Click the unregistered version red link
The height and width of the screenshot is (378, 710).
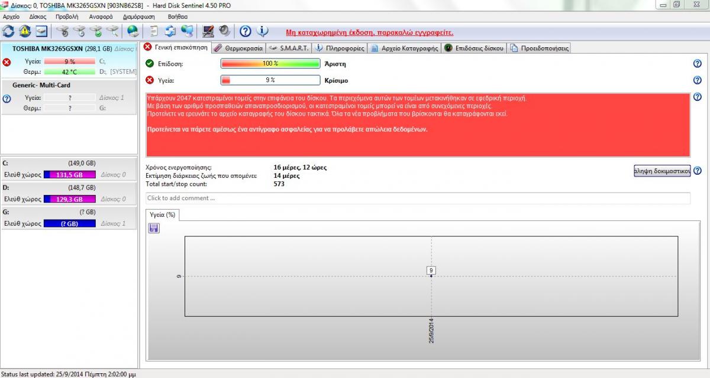pos(369,32)
